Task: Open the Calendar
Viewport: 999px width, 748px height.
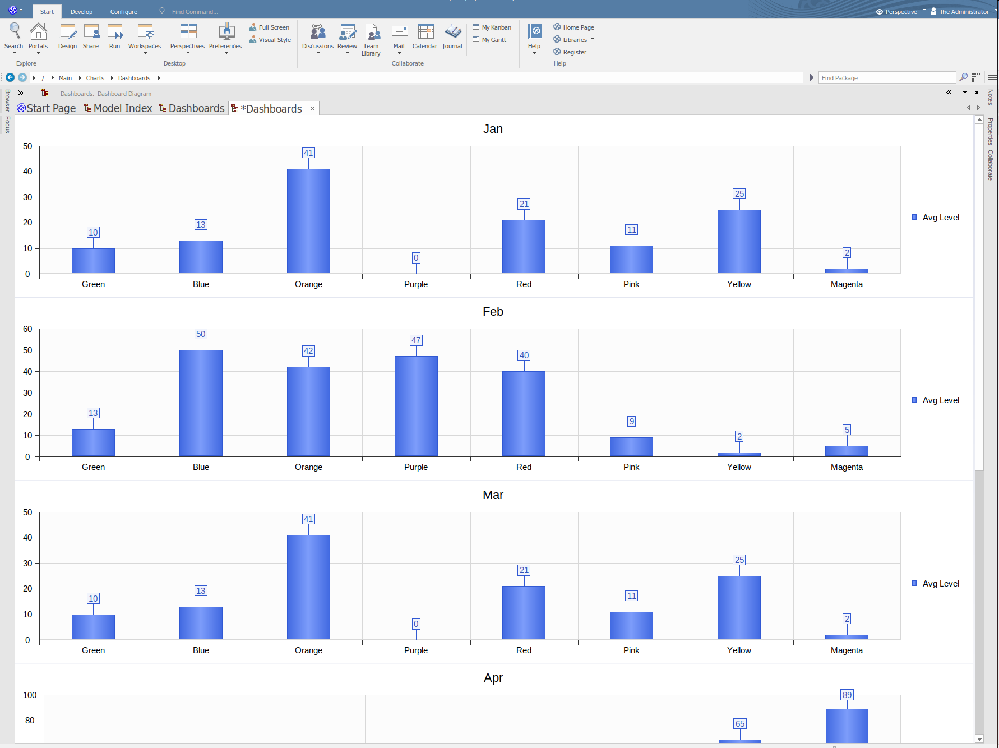Action: [425, 37]
